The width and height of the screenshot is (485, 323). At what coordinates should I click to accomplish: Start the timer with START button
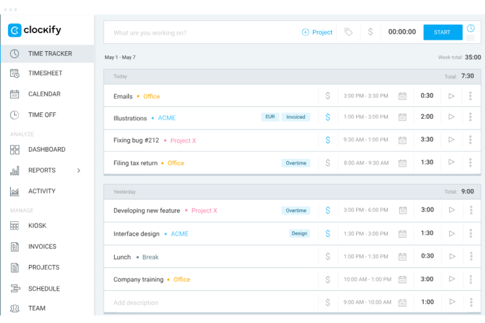click(443, 32)
